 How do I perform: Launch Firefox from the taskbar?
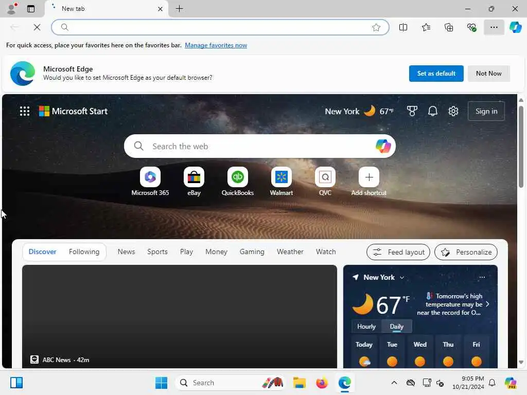(322, 383)
